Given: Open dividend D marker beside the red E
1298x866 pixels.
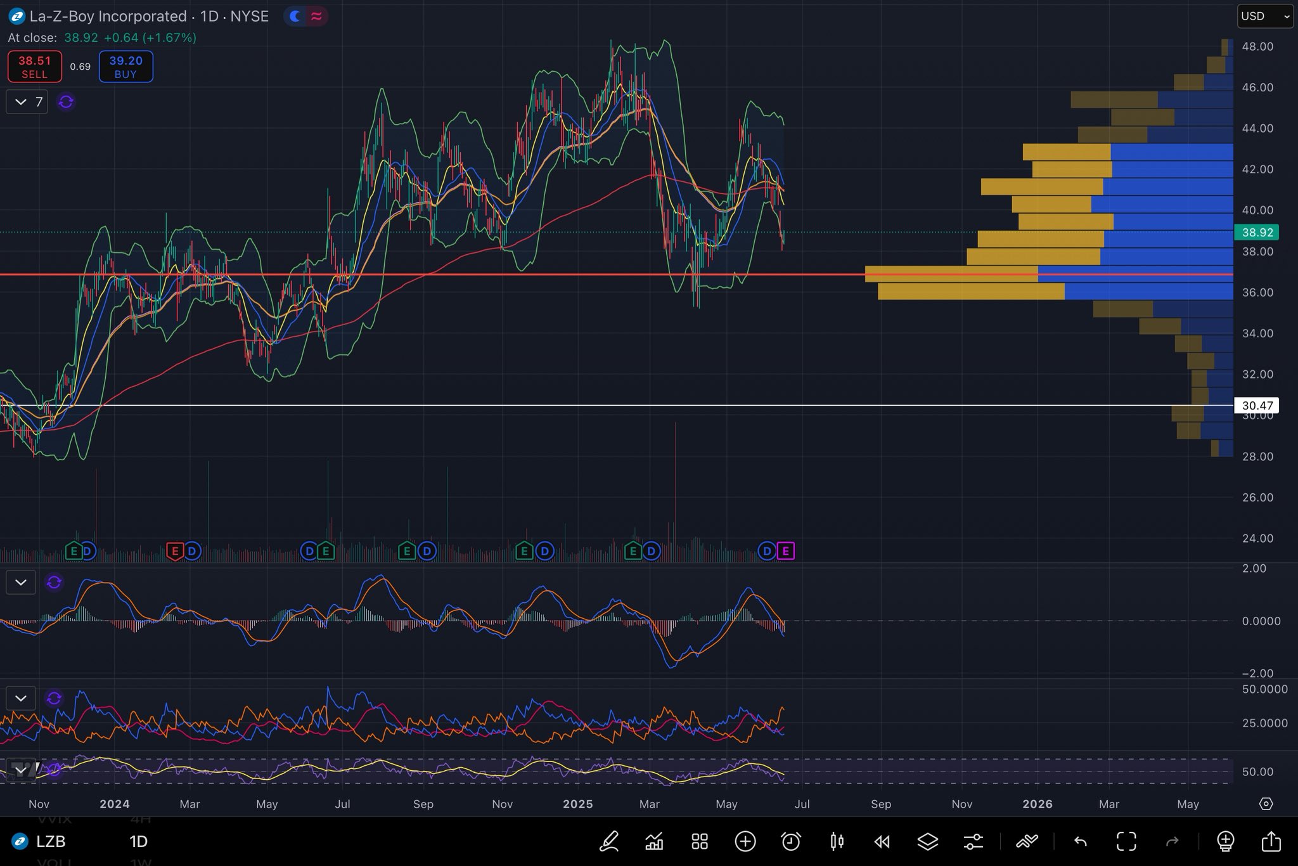Looking at the screenshot, I should point(192,551).
